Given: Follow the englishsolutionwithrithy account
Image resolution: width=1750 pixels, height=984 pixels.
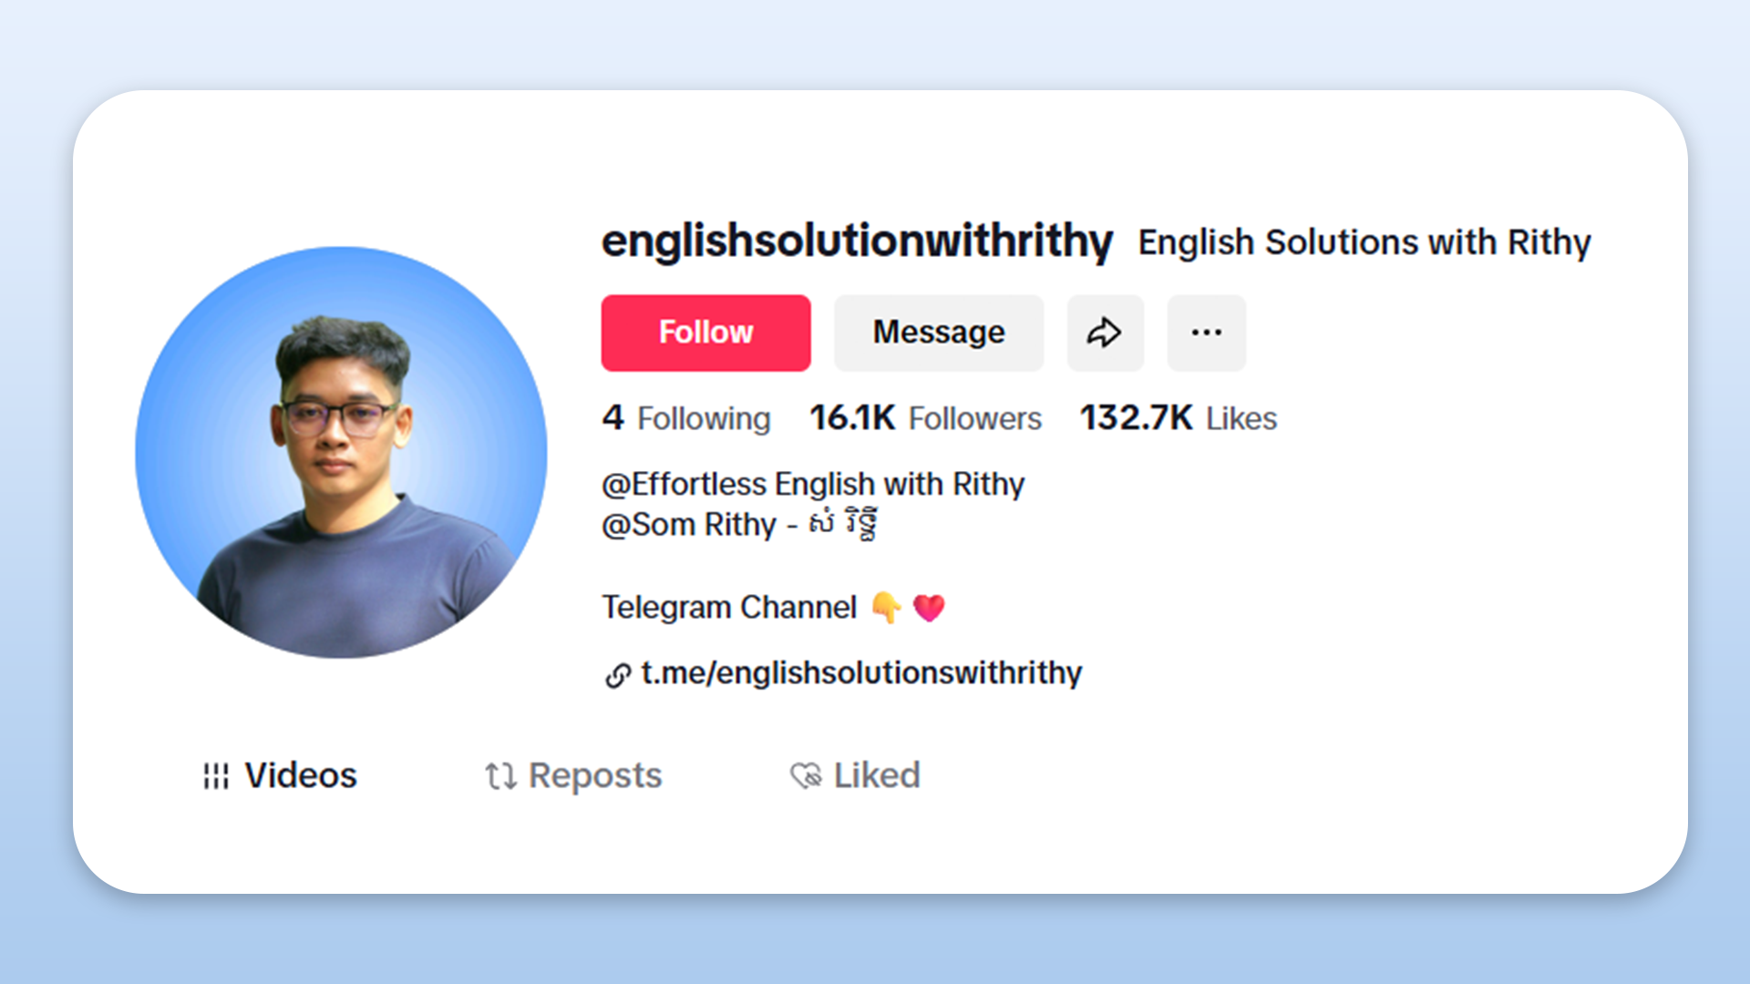Looking at the screenshot, I should (705, 333).
